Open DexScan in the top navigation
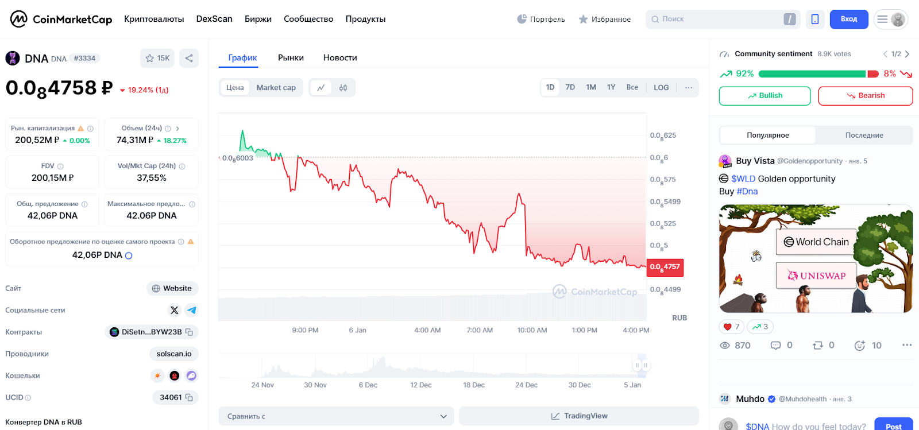The image size is (919, 430). 214,19
